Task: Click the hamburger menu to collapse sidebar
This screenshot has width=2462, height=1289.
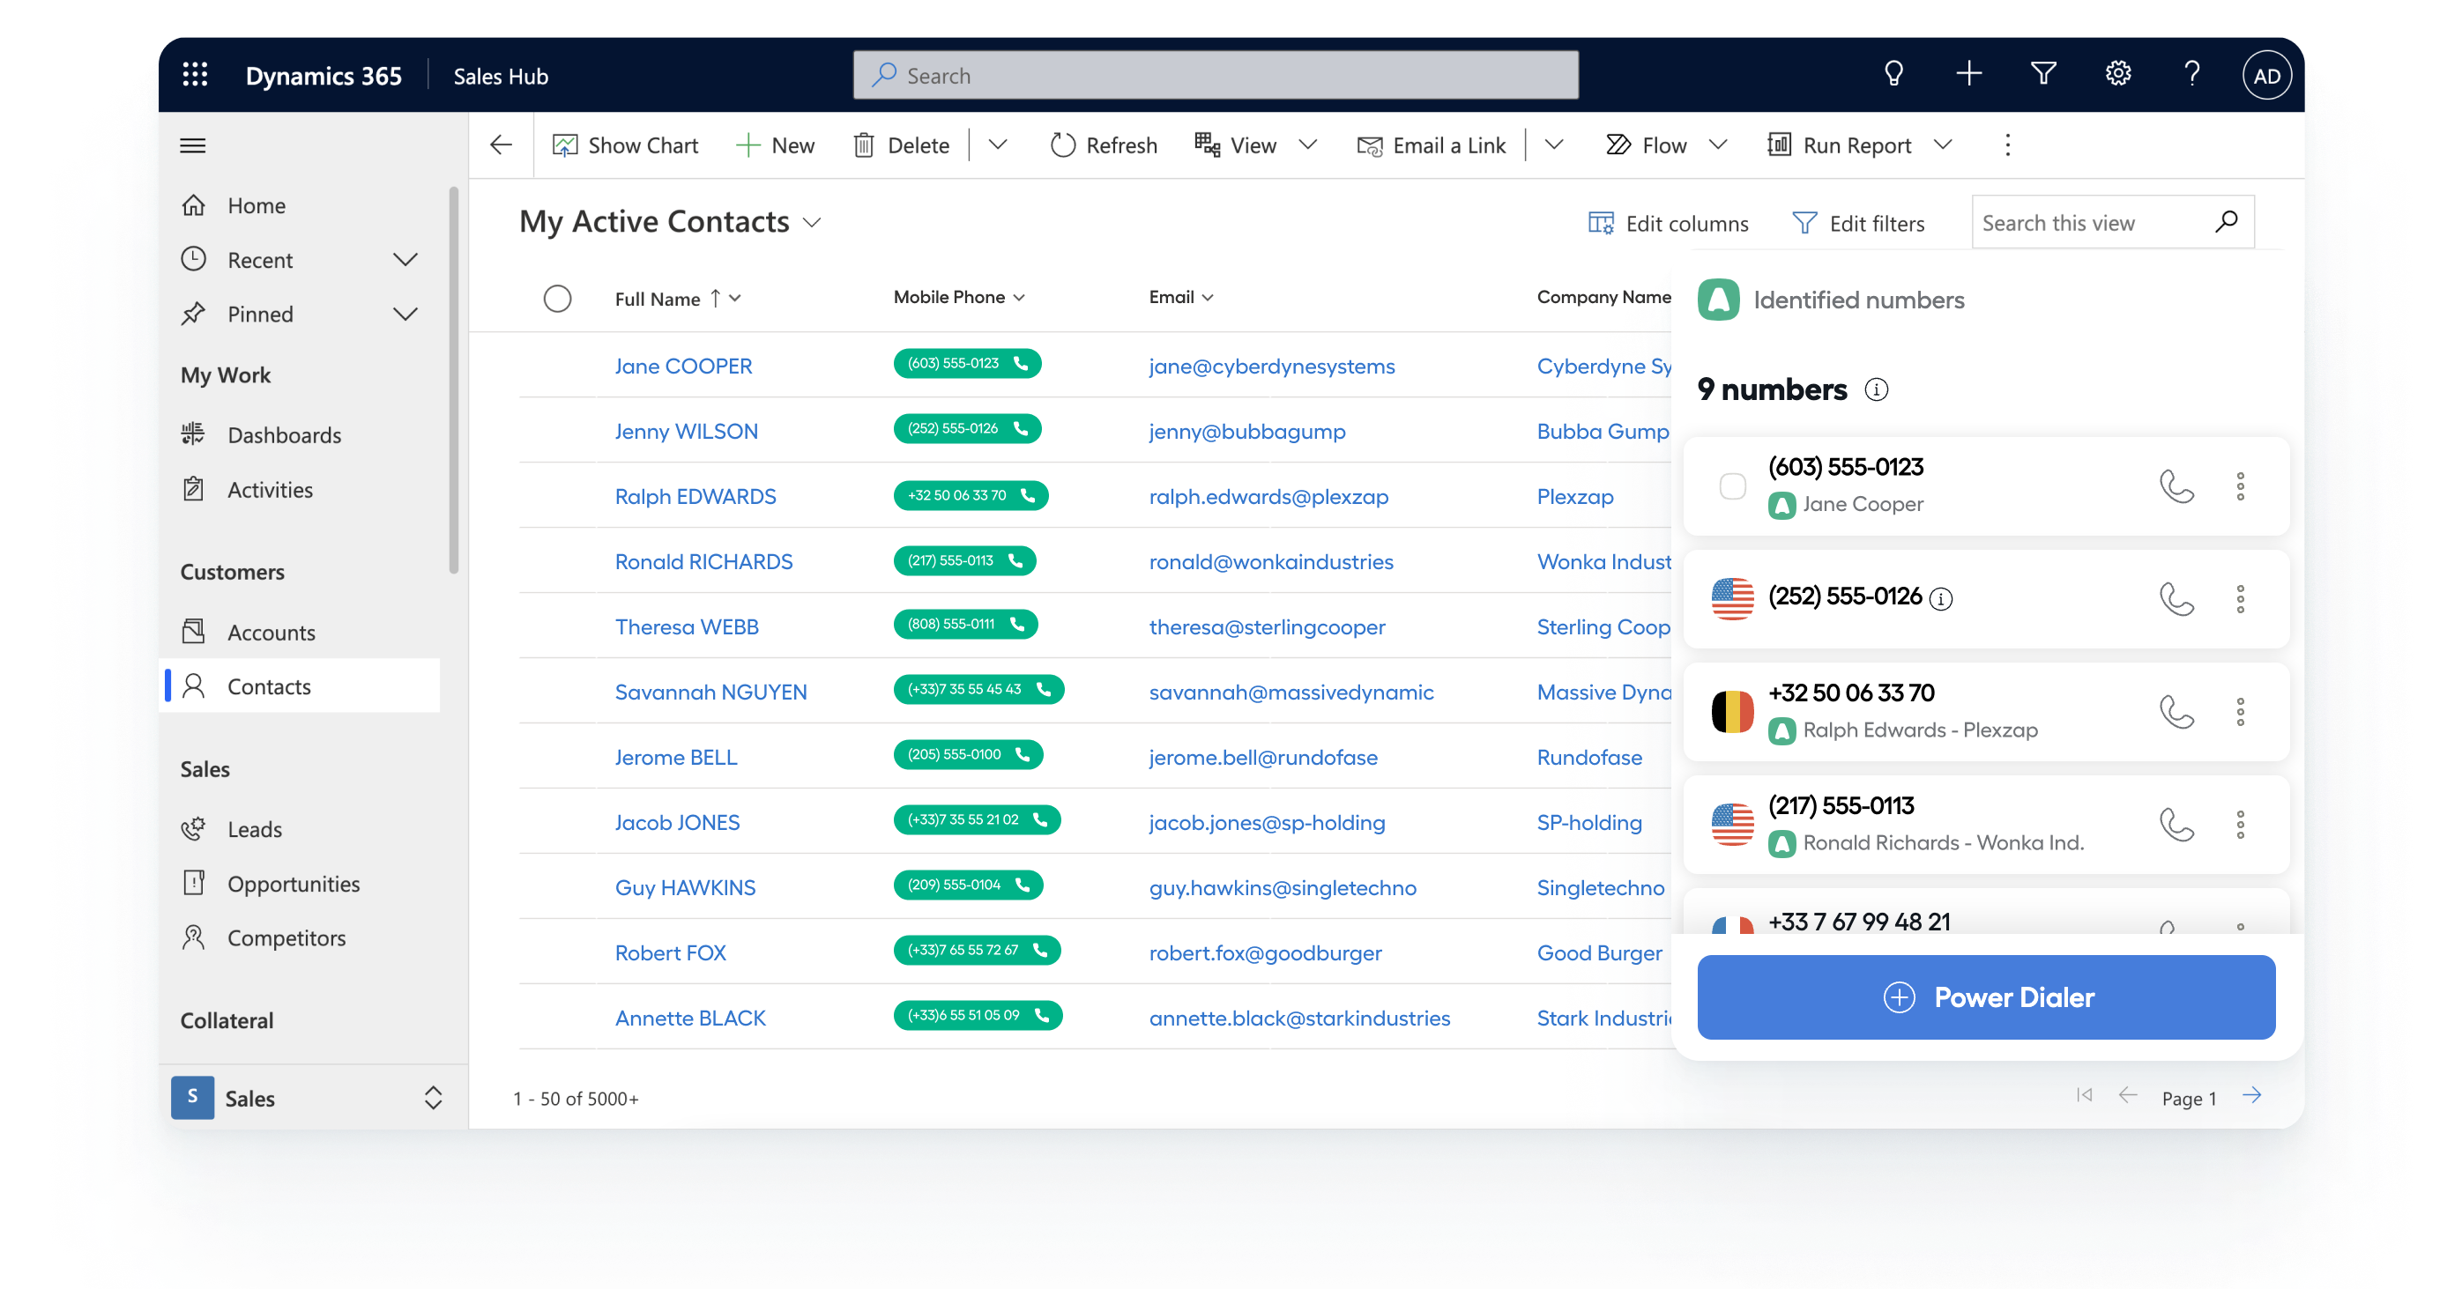Action: pos(192,145)
